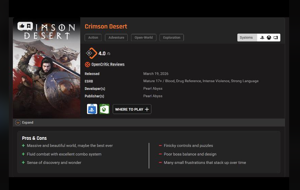Viewport: 300px width, 190px height.
Task: Click the PC monitor system icon
Action: [x=276, y=38]
